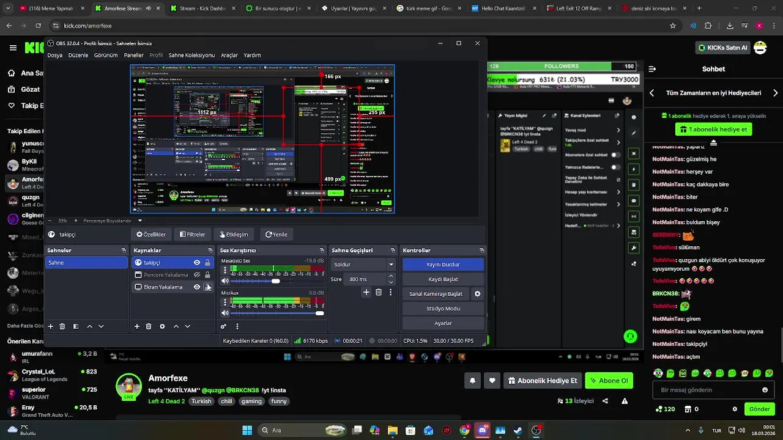Viewport: 783px width, 440px height.
Task: Open the Düzenle menu in OBS
Action: 78,55
